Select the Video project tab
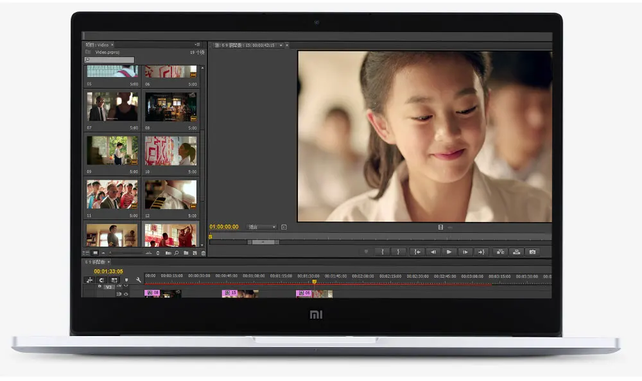The width and height of the screenshot is (642, 381). click(97, 45)
